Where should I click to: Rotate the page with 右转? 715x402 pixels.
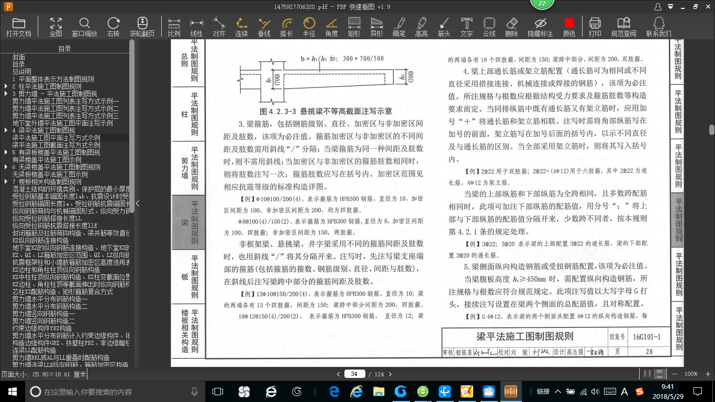click(x=113, y=27)
